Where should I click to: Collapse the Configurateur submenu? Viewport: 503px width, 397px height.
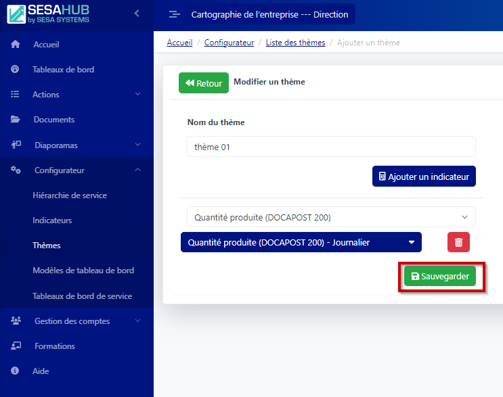tap(137, 170)
